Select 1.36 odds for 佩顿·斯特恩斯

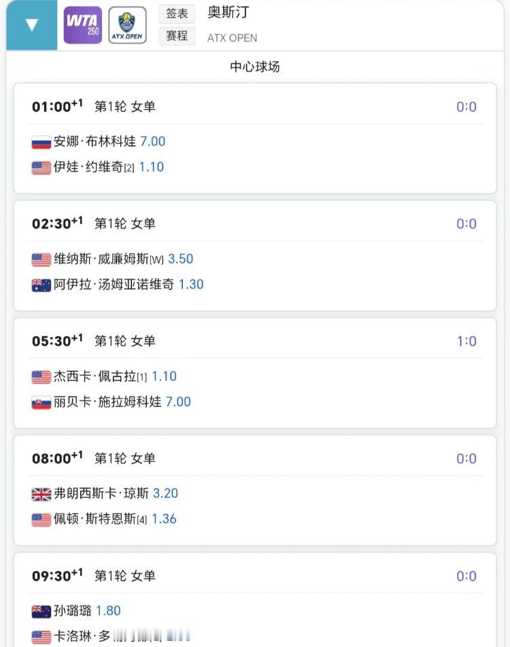(164, 519)
